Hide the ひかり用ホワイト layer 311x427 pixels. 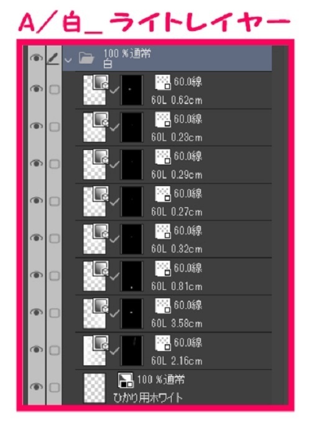coord(37,387)
